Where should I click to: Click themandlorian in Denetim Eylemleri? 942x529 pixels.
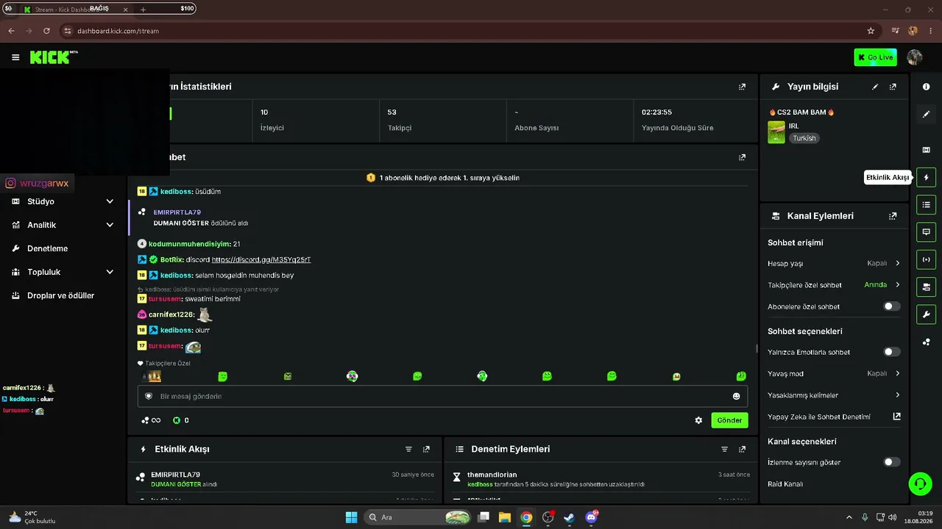(492, 475)
